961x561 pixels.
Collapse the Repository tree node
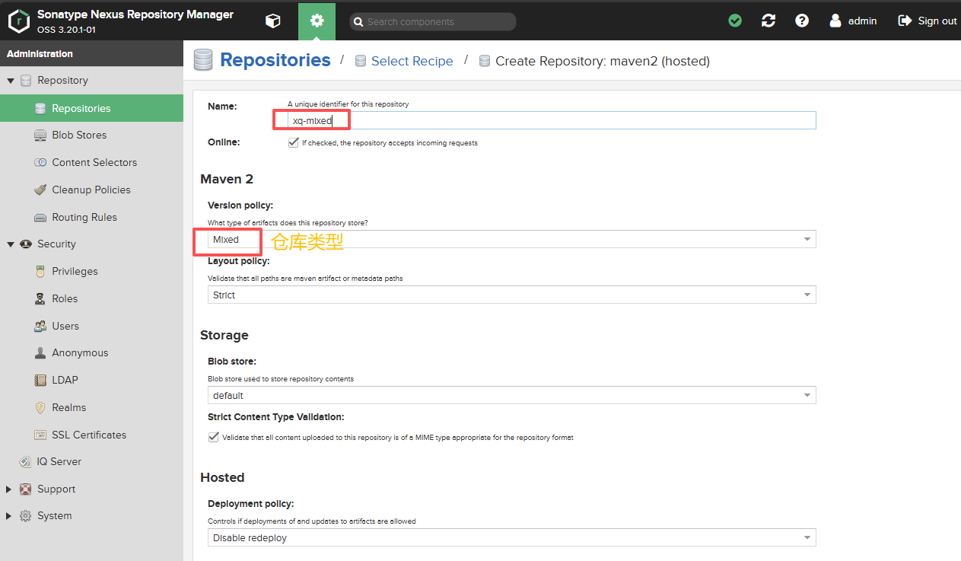(11, 81)
